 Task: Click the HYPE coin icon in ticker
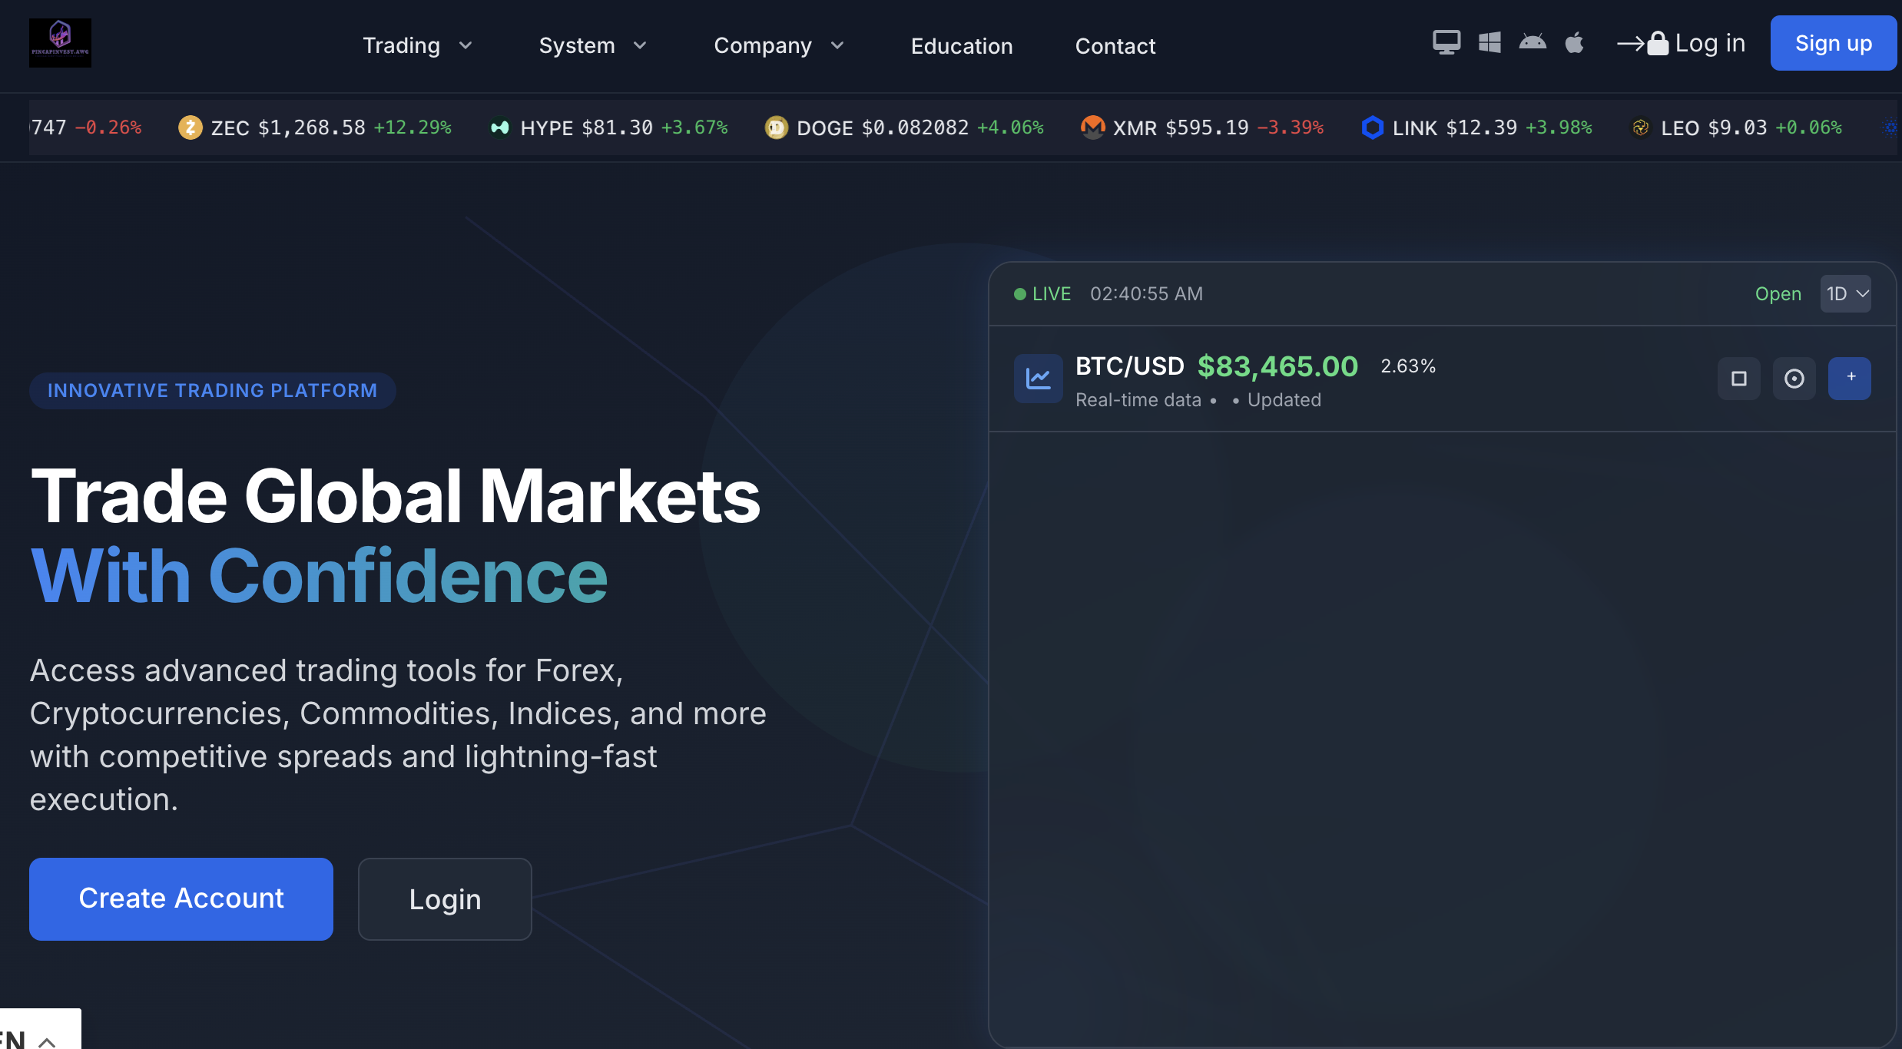coord(500,127)
